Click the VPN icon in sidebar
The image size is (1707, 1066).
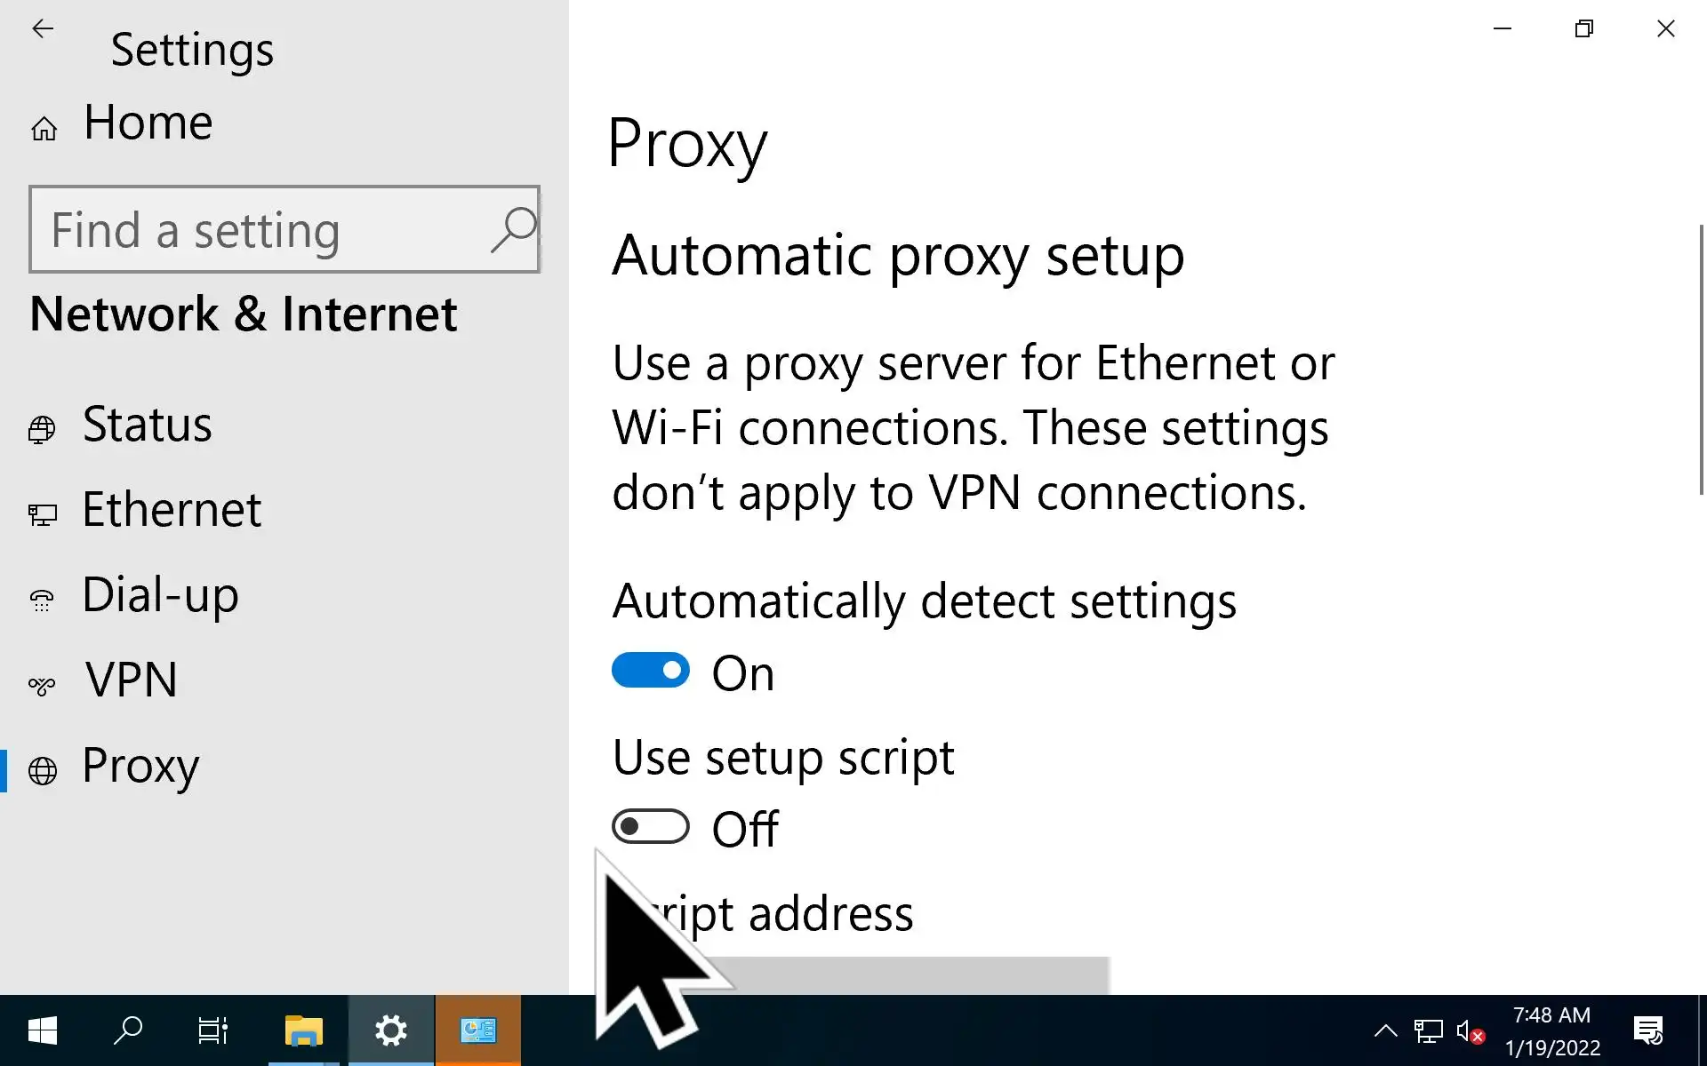click(x=42, y=685)
